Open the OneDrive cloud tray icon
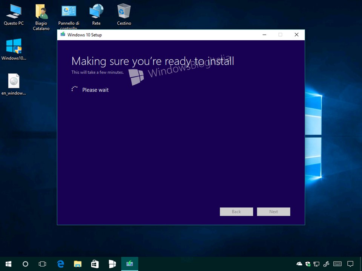The width and height of the screenshot is (362, 271). 299,264
